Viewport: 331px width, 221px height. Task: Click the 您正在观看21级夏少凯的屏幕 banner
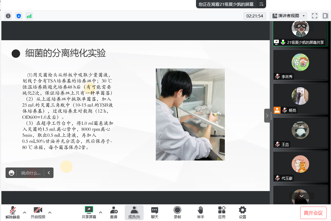pos(226,4)
